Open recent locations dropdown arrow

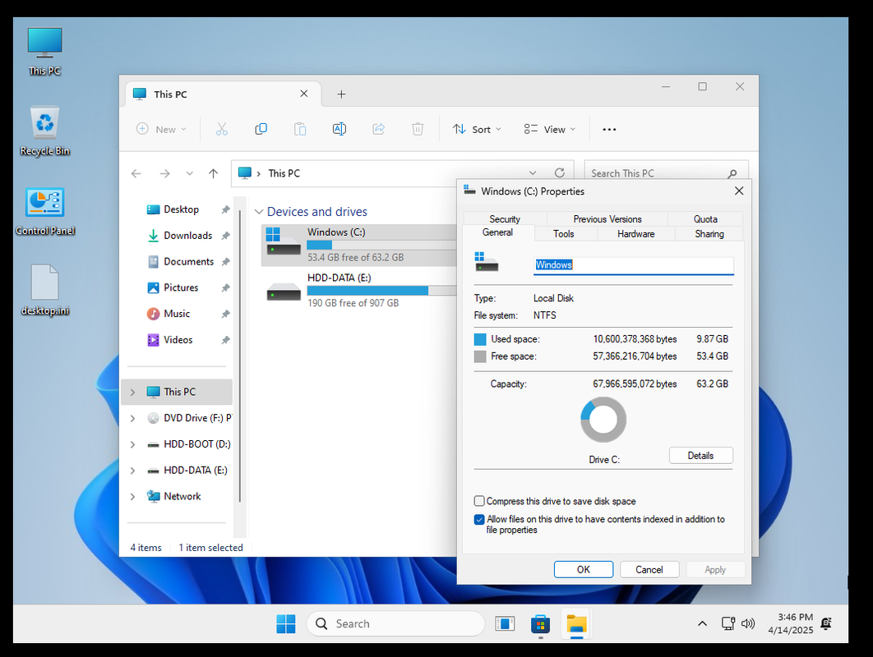click(x=189, y=173)
